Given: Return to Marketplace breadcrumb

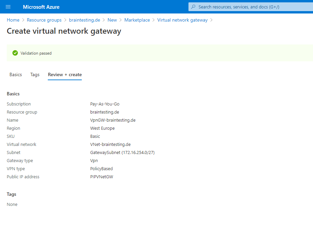Looking at the screenshot, I should pyautogui.click(x=137, y=20).
